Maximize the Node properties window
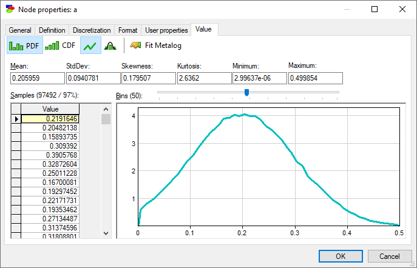 [x=375, y=9]
